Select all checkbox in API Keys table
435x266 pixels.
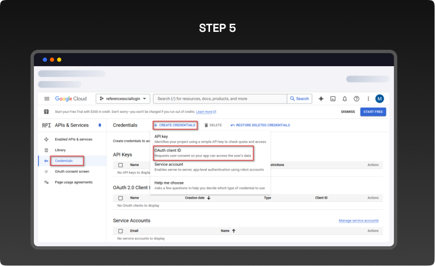120,165
